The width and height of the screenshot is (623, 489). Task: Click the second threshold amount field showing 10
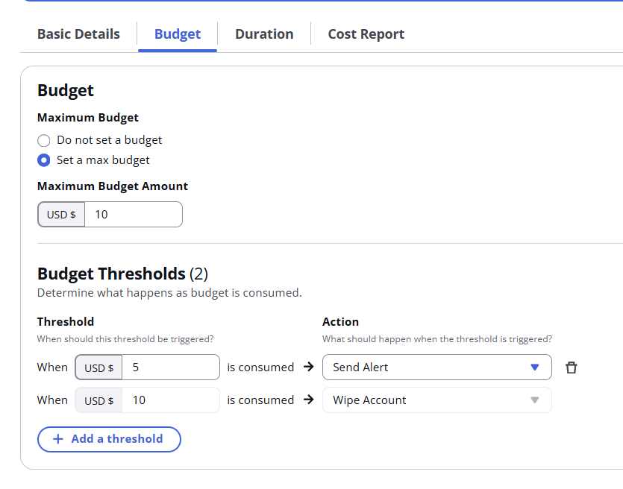(x=170, y=400)
